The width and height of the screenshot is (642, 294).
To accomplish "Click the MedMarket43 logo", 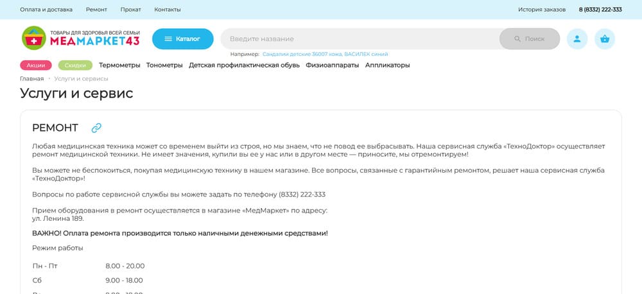I will 80,39.
